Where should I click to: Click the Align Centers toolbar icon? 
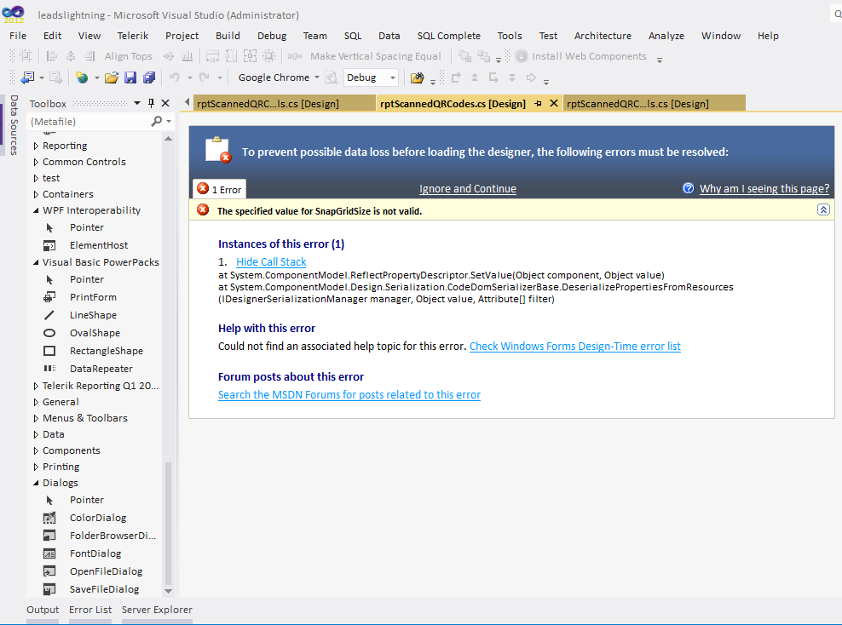pyautogui.click(x=71, y=56)
